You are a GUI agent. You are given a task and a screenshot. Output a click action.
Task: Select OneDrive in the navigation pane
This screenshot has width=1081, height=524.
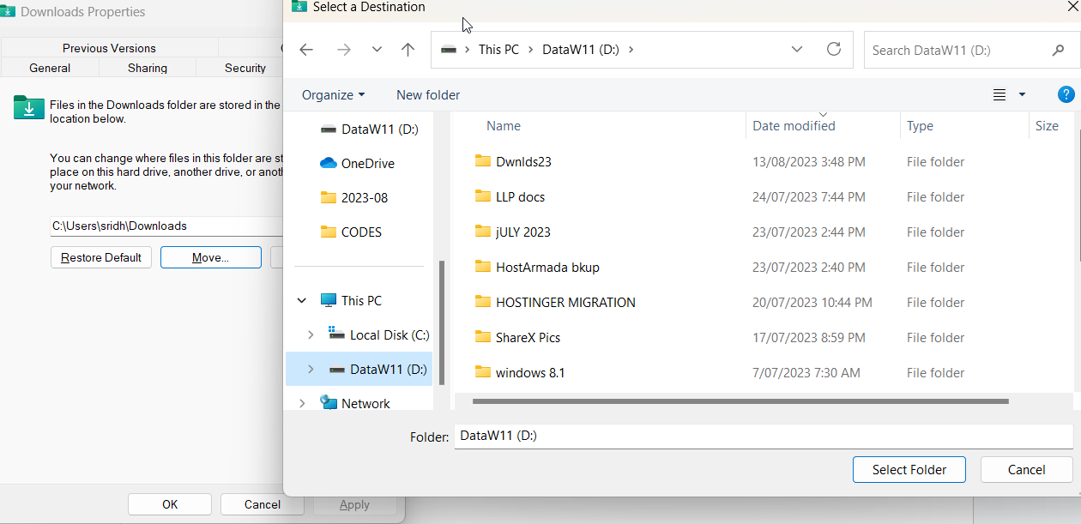(x=367, y=163)
